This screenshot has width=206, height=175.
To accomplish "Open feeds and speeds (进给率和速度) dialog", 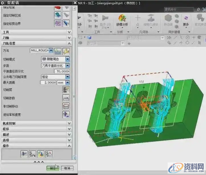I will click(x=66, y=115).
